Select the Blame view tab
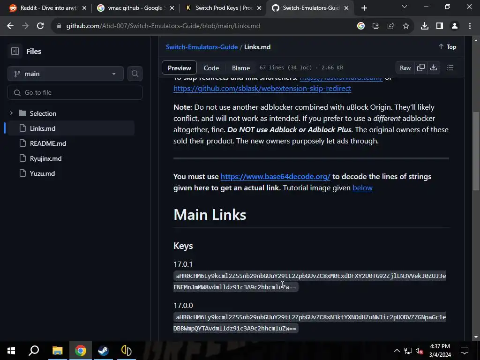This screenshot has width=480, height=360. point(241,68)
